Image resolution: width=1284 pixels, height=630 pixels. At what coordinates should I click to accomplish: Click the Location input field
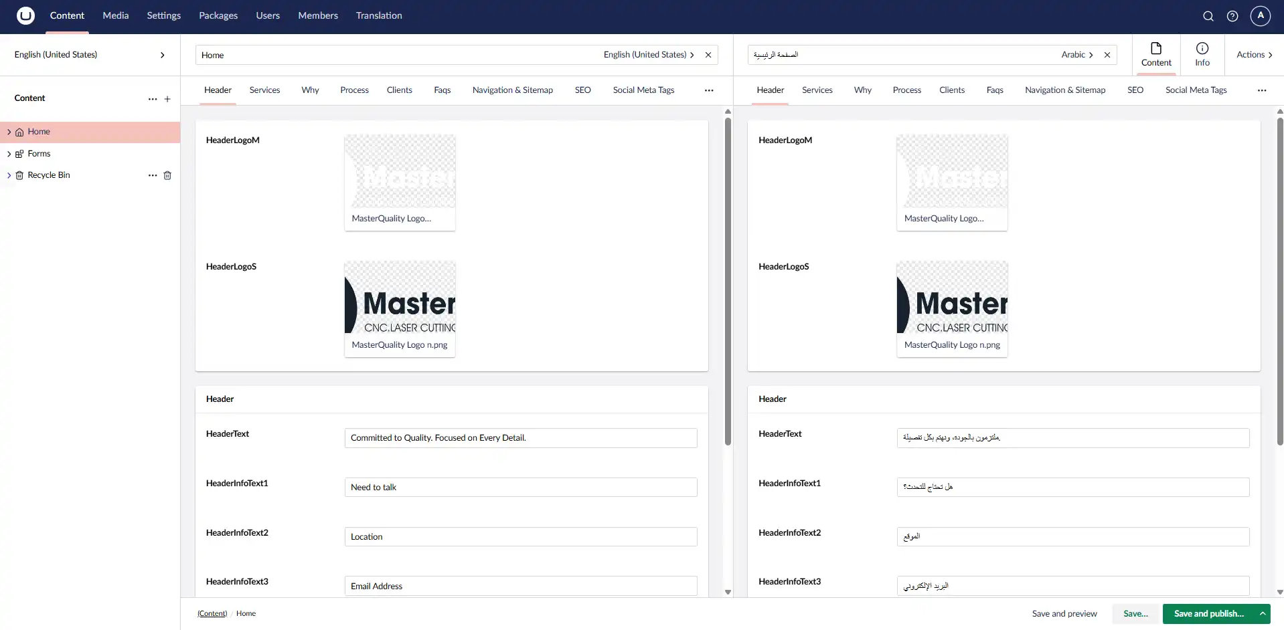521,537
